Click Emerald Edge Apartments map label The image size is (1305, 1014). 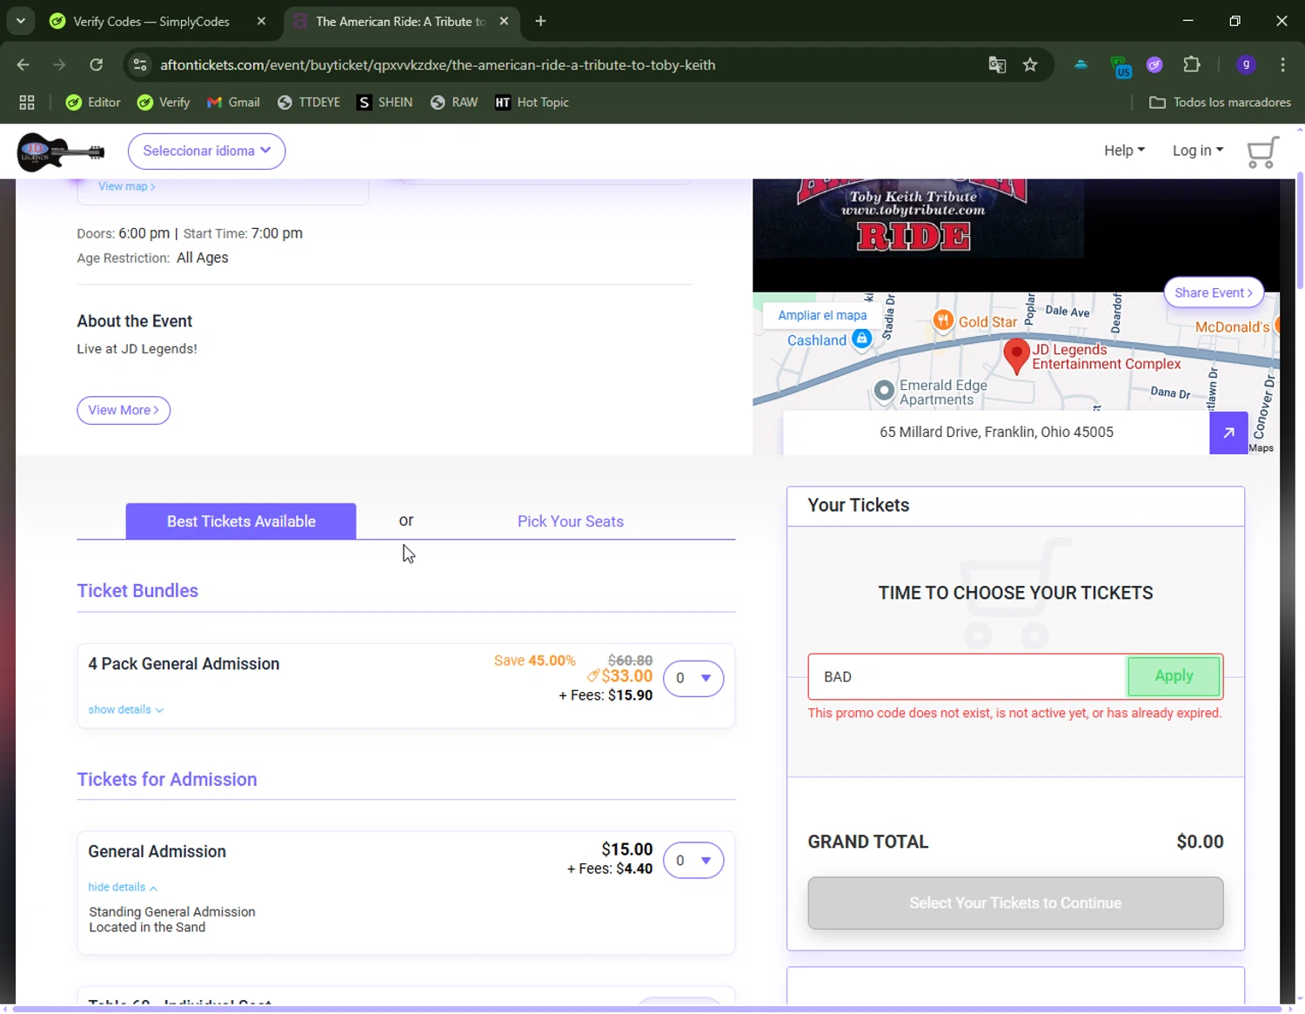tap(943, 393)
